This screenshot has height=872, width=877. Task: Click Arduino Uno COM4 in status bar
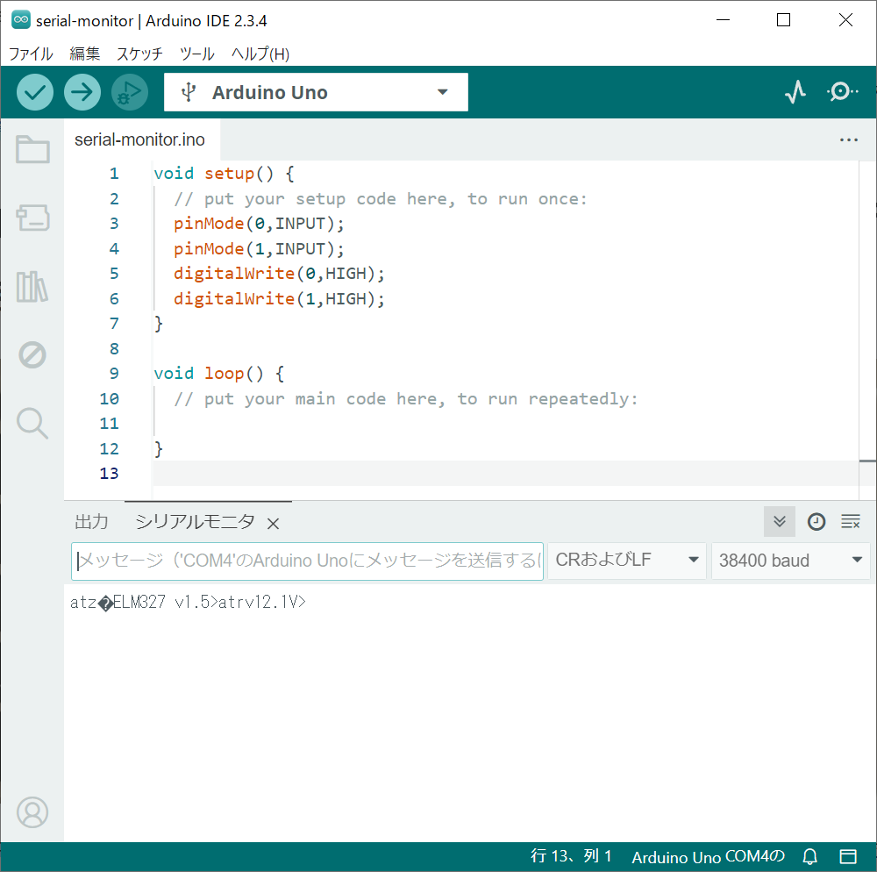coord(709,856)
